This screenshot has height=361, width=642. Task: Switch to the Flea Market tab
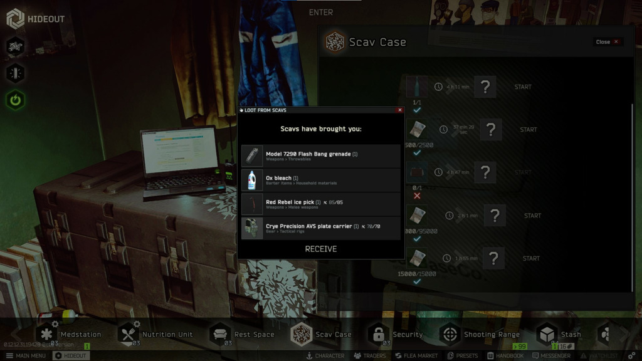point(416,355)
